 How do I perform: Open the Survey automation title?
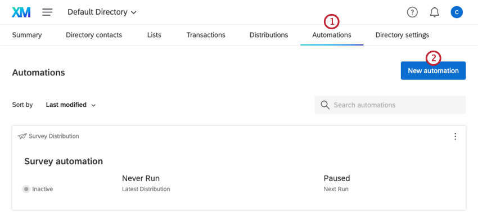pyautogui.click(x=64, y=161)
